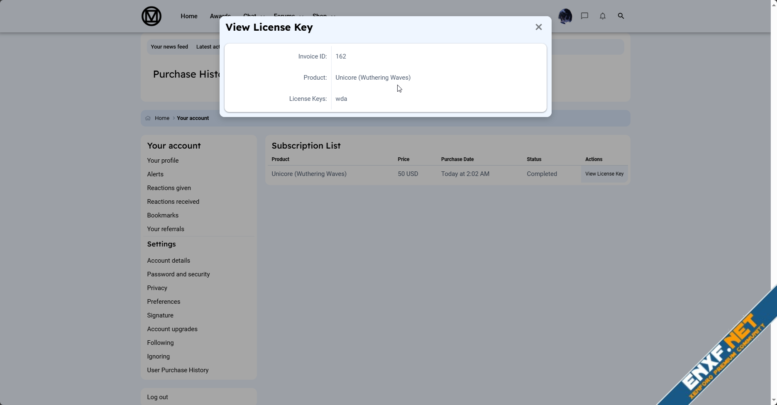The image size is (777, 405).
Task: Open Preferences settings
Action: [x=164, y=302]
